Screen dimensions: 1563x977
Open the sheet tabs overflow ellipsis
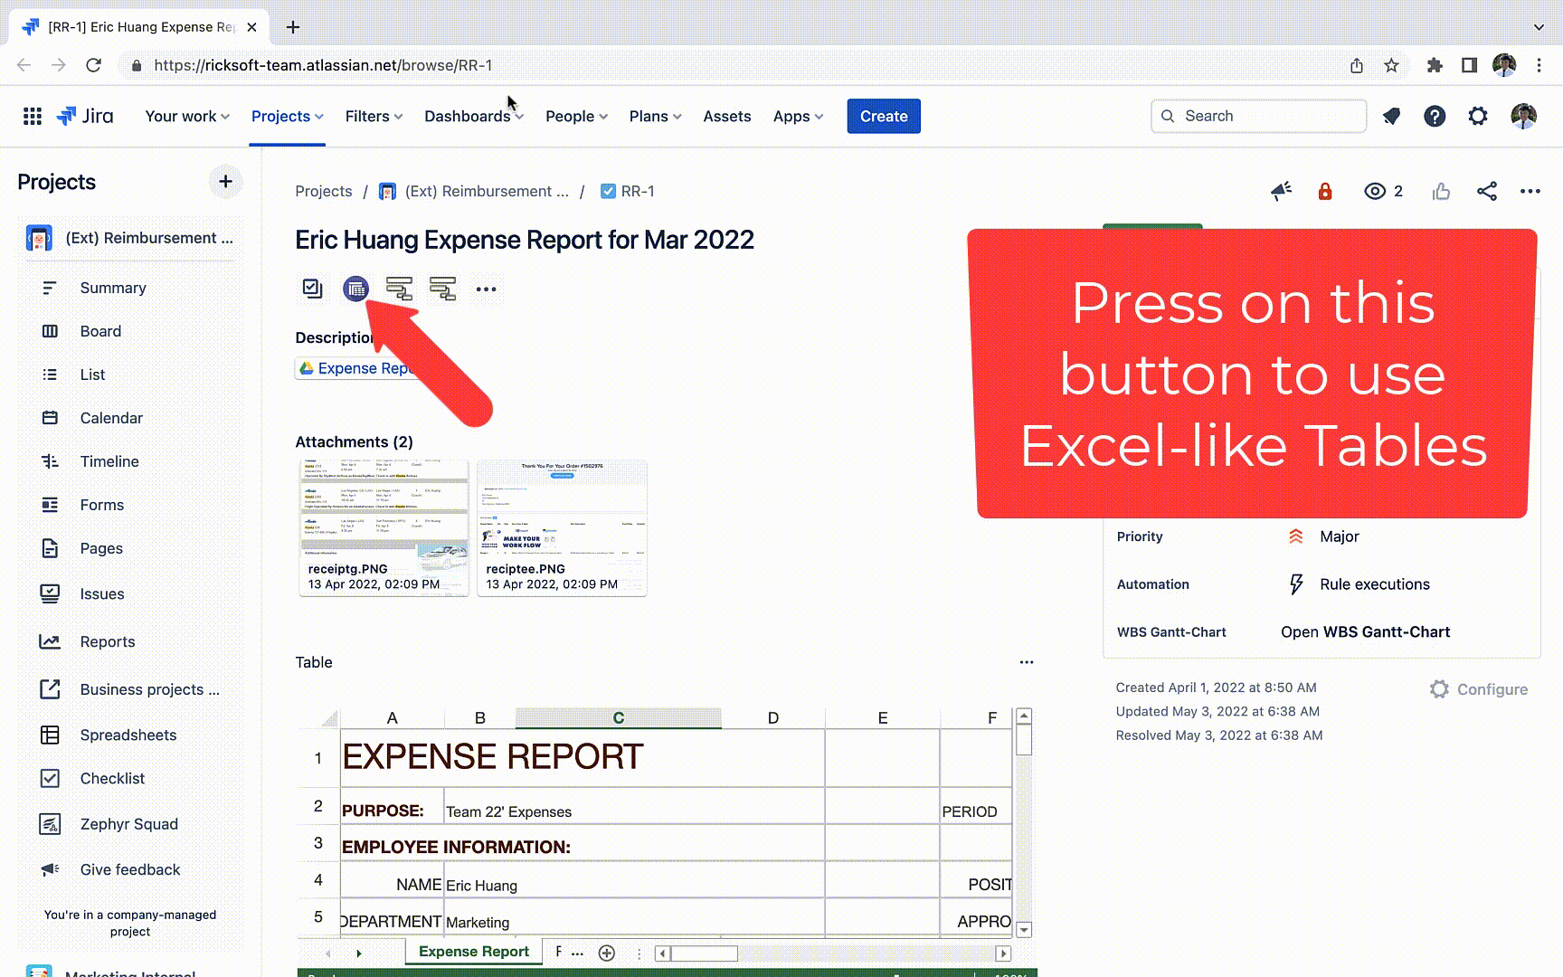pyautogui.click(x=577, y=953)
